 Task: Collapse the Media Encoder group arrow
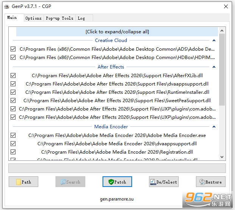pos(214,127)
